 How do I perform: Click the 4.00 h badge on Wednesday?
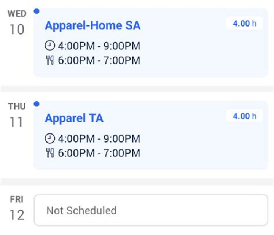point(244,24)
